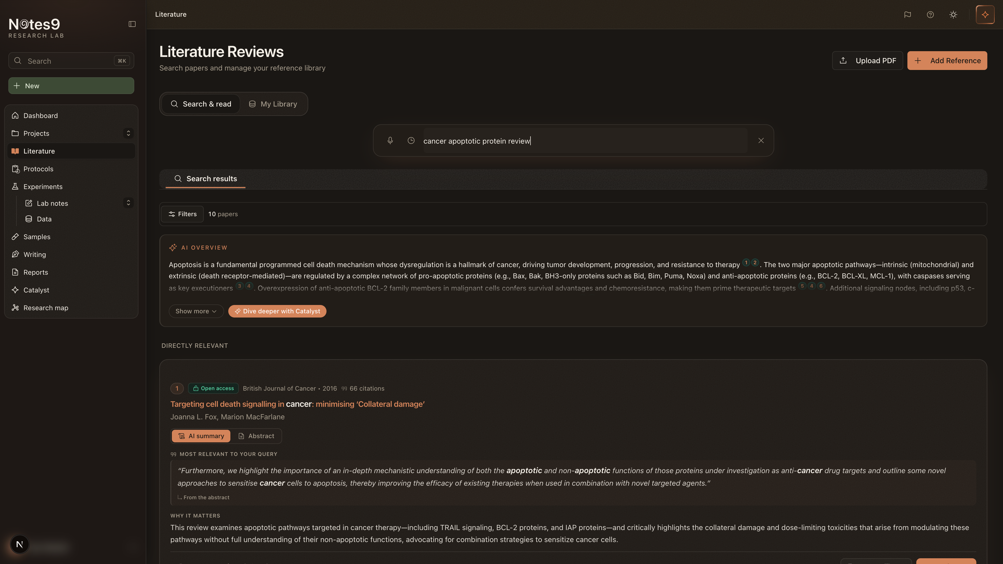
Task: Click the ⌘K shortcut badge
Action: (x=122, y=61)
